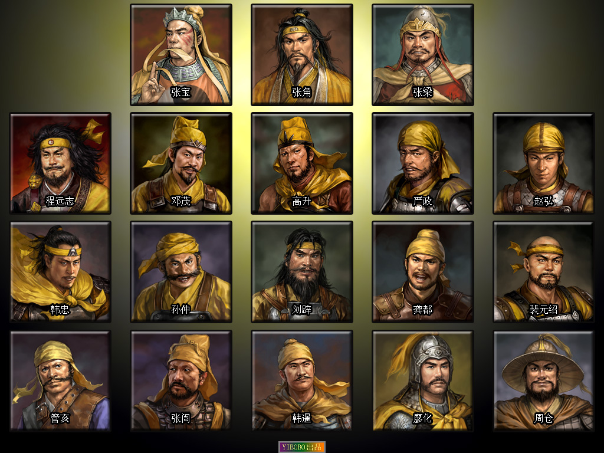Click the 赵弘 portrait card
The image size is (604, 453).
click(543, 163)
